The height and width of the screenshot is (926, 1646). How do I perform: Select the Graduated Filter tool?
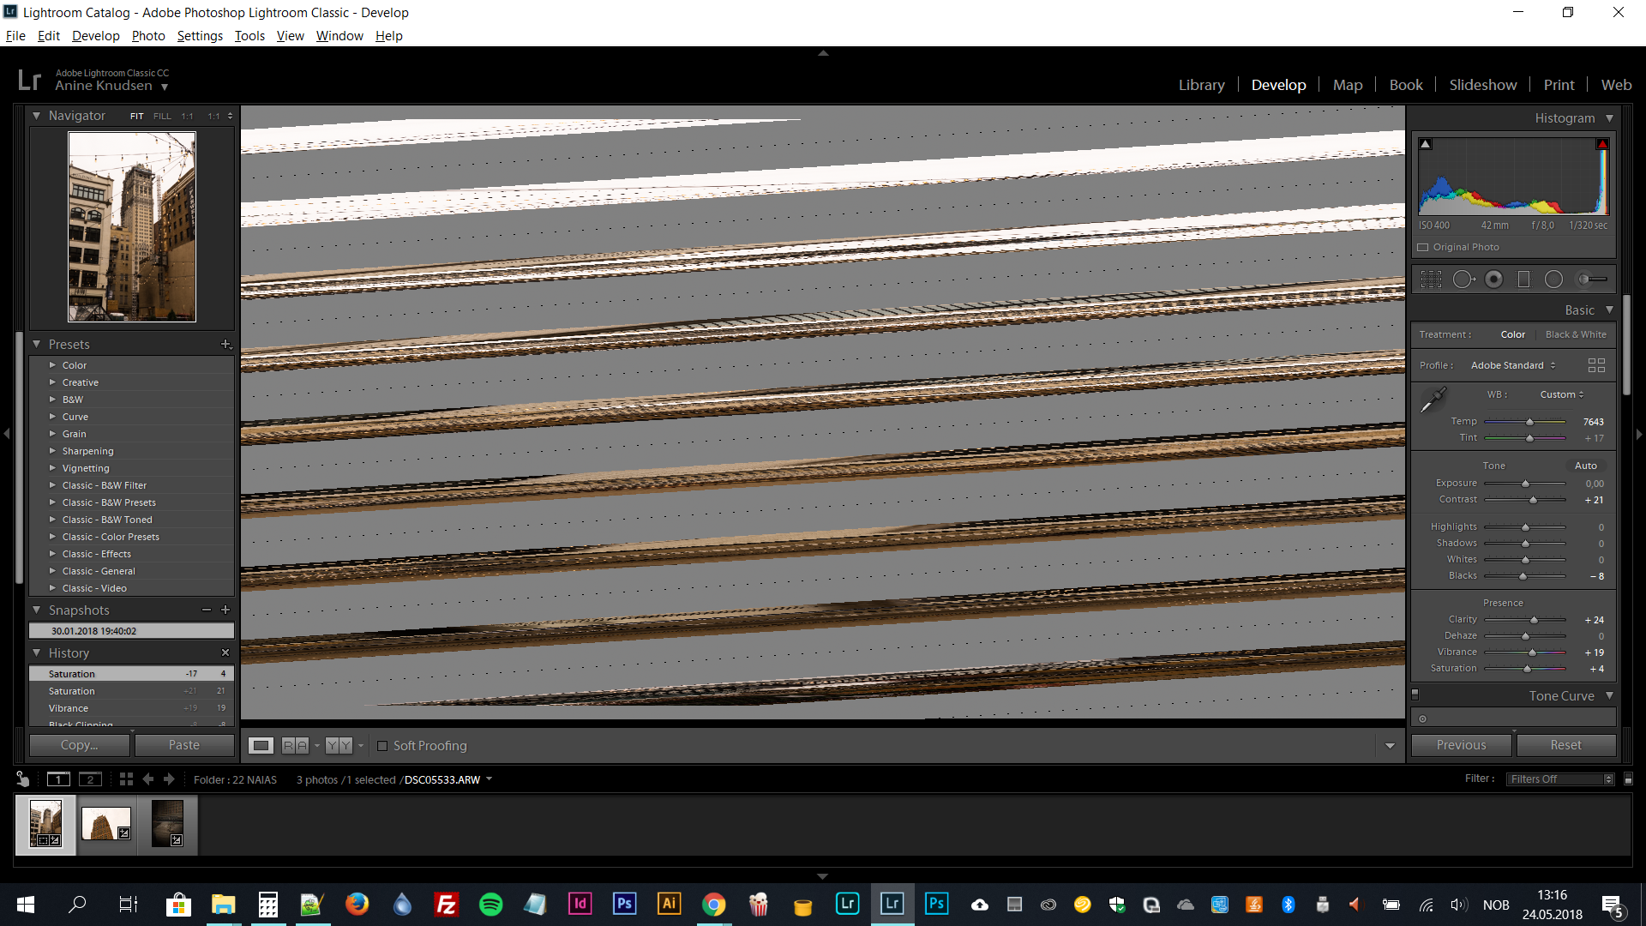pos(1523,280)
